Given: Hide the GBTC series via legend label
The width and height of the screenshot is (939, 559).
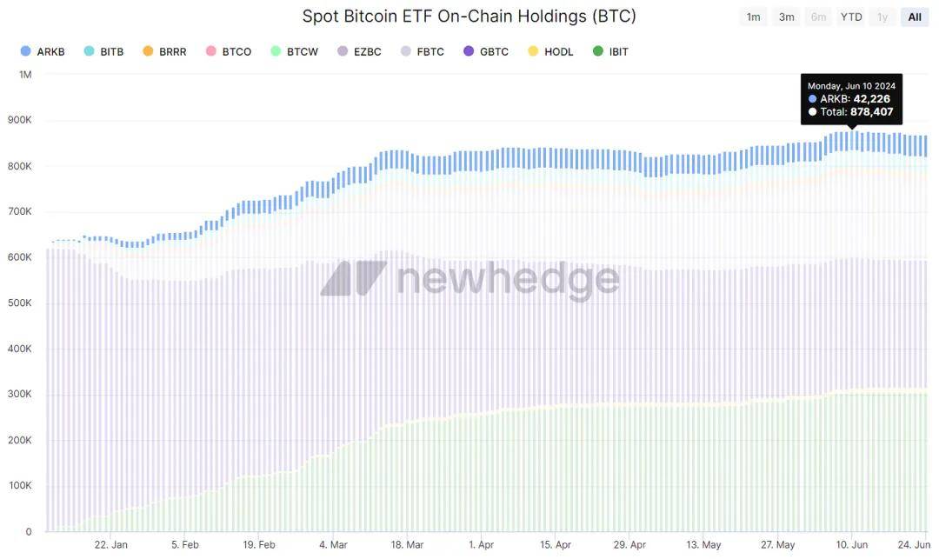Looking at the screenshot, I should point(494,52).
